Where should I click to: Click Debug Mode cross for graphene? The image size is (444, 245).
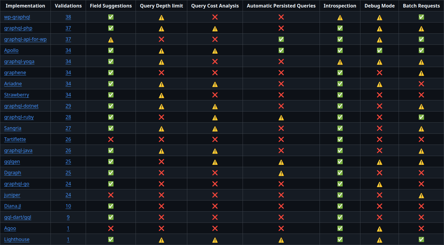[380, 73]
